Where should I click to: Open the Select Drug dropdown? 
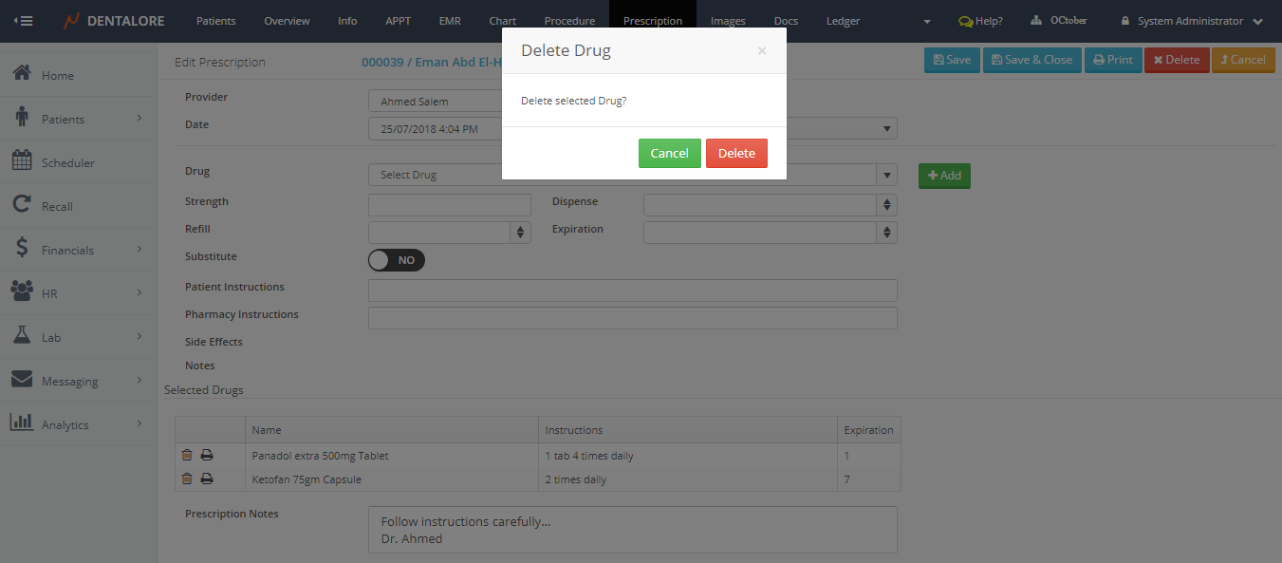(x=632, y=175)
